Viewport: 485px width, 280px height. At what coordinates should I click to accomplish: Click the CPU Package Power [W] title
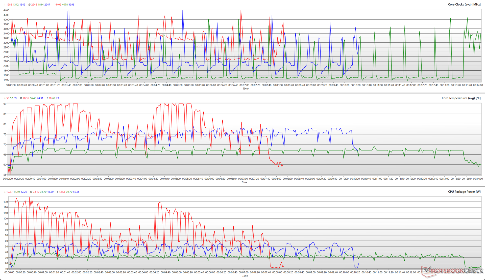[x=464, y=192]
